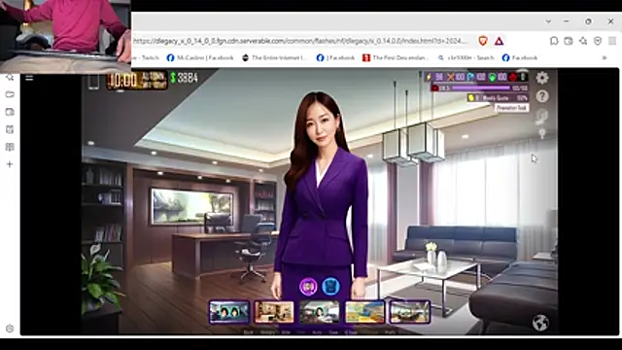Click the green heart stat icon
This screenshot has width=622, height=350.
click(x=493, y=77)
